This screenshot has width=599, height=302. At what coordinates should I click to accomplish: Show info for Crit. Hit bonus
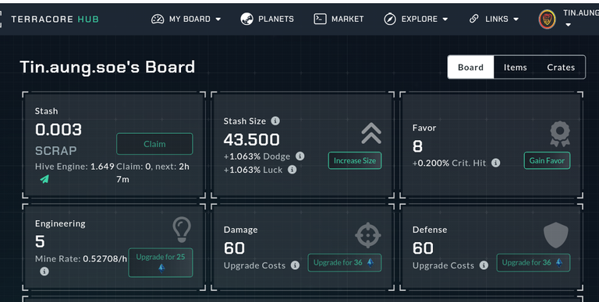[x=496, y=163]
